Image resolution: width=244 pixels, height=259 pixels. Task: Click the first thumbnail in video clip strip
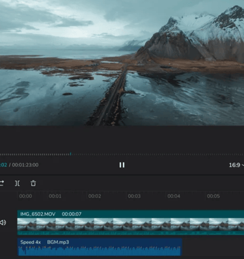coord(27,225)
